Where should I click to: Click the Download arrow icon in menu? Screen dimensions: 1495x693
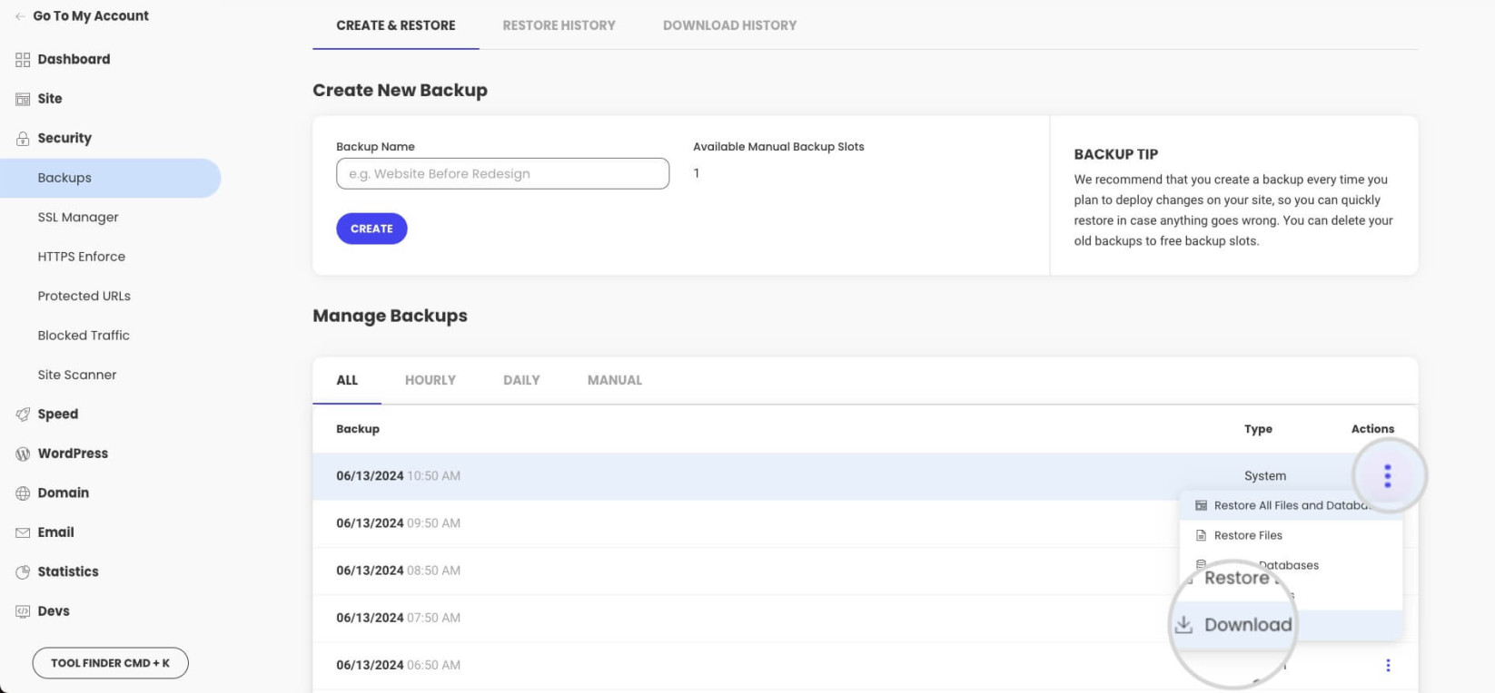(x=1183, y=625)
